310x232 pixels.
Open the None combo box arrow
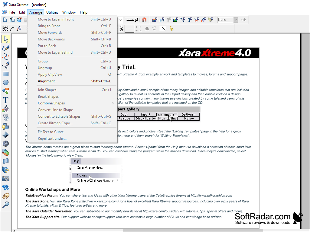click(x=236, y=20)
